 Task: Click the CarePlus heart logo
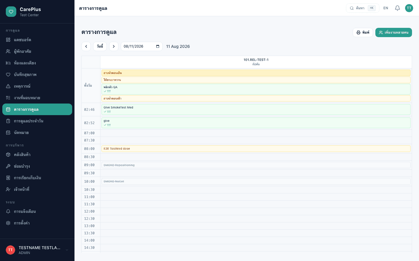coord(11,12)
